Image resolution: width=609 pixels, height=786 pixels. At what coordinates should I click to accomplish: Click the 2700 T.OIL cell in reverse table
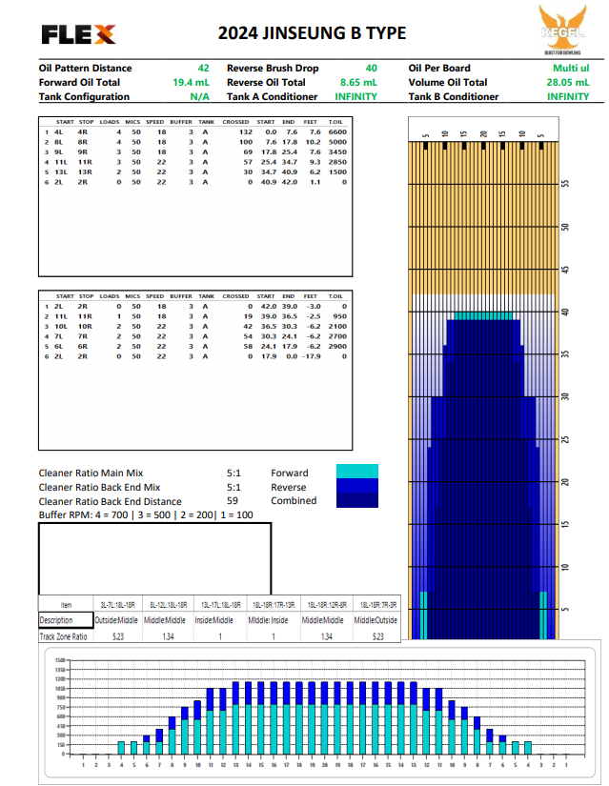pyautogui.click(x=337, y=336)
